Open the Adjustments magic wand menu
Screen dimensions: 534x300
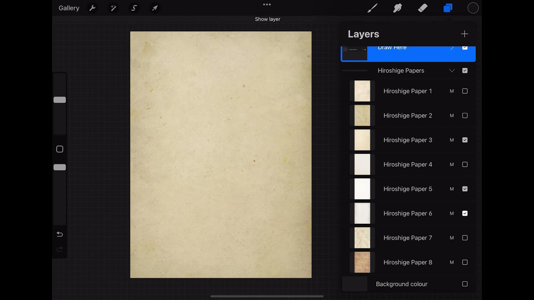tap(113, 8)
